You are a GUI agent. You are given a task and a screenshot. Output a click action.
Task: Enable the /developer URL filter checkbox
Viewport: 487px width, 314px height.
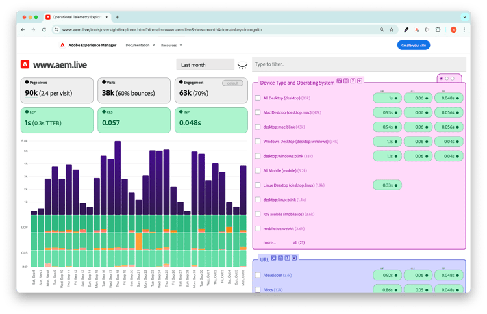258,275
